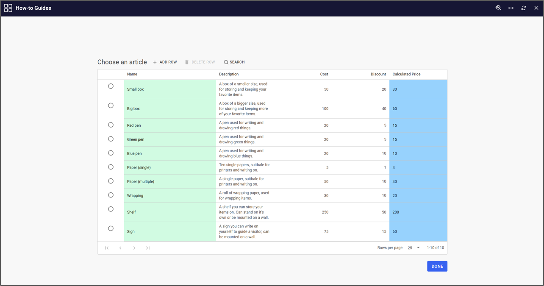The width and height of the screenshot is (544, 286).
Task: Choose the Shelf row radio button
Action: pyautogui.click(x=111, y=209)
